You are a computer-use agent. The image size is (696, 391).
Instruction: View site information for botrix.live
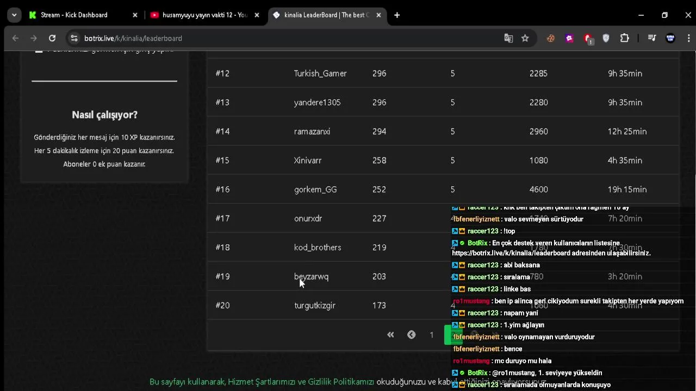pyautogui.click(x=74, y=38)
